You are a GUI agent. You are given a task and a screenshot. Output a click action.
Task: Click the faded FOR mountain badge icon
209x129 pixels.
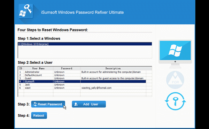(175, 80)
